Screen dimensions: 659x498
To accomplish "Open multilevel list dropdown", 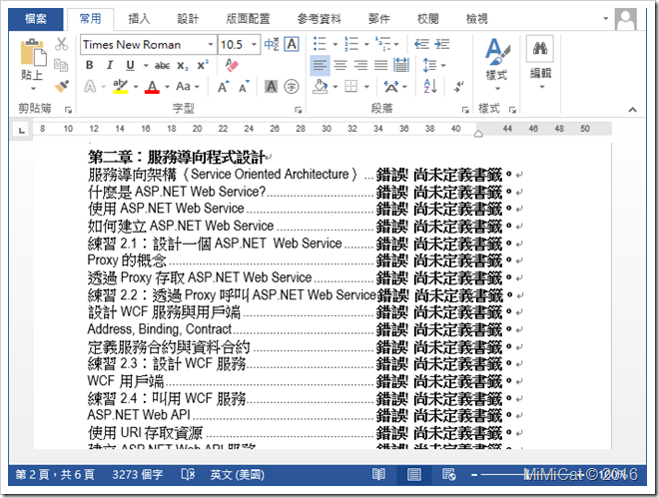I will click(396, 44).
